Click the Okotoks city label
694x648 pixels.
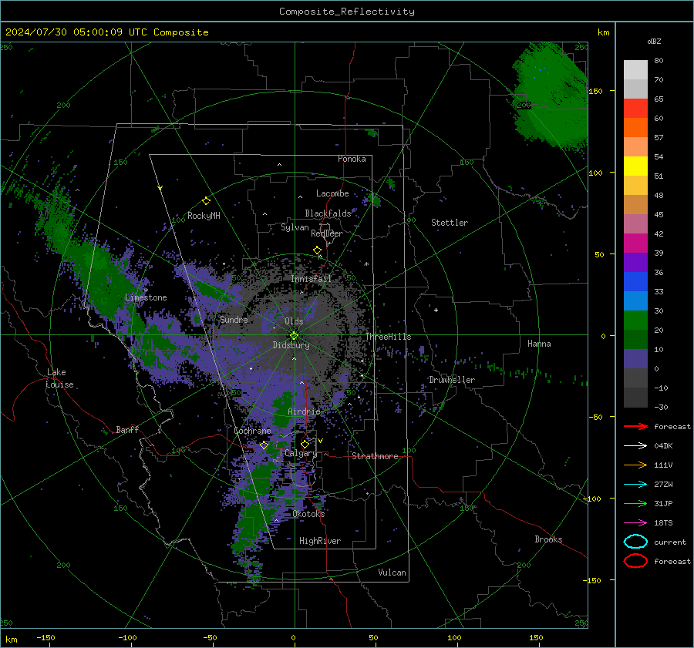tap(308, 514)
